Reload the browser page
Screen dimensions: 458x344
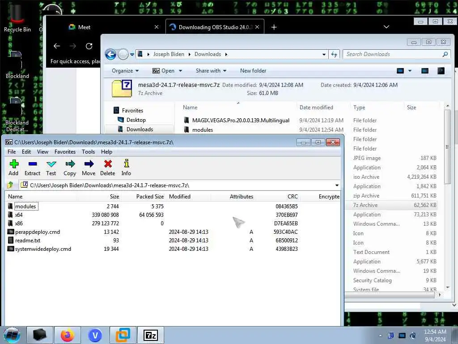click(89, 46)
